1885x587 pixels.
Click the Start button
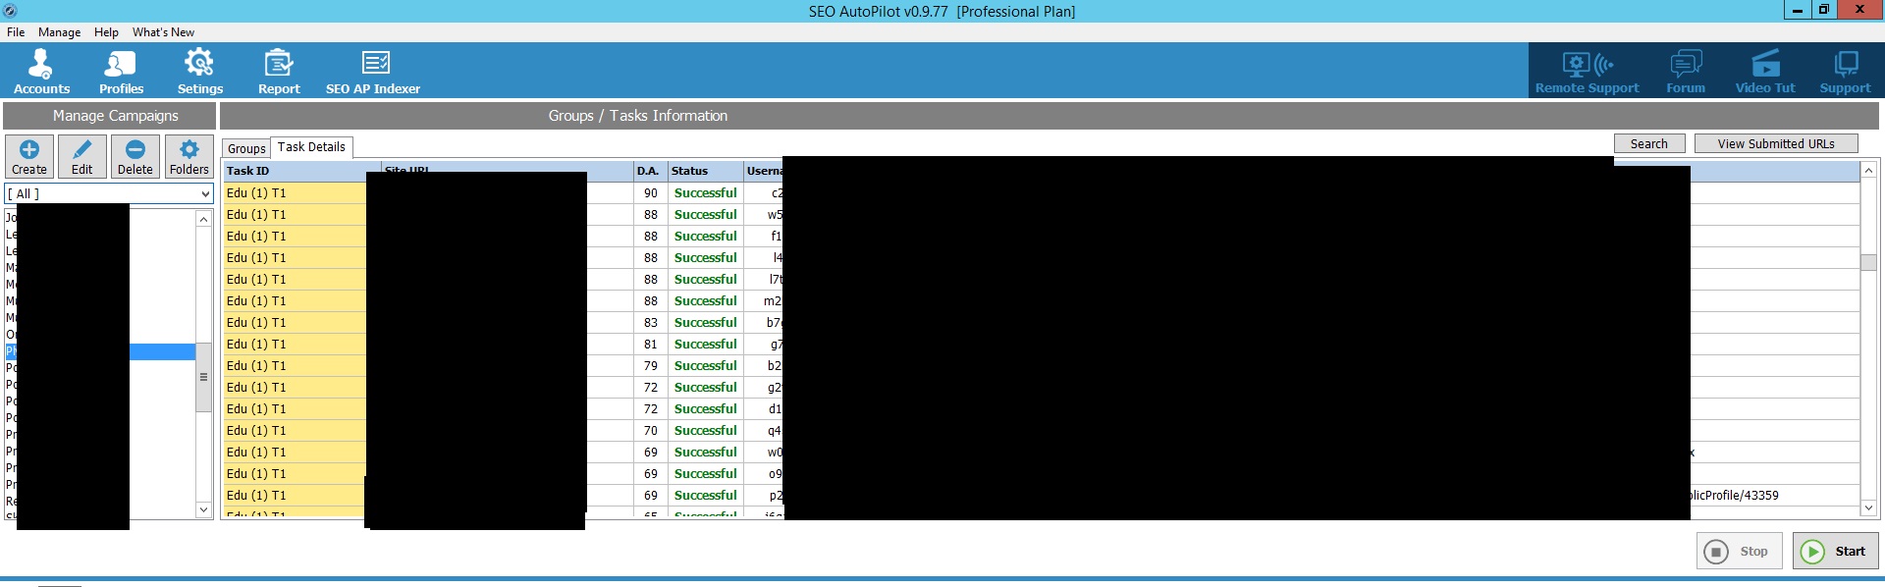tap(1836, 551)
